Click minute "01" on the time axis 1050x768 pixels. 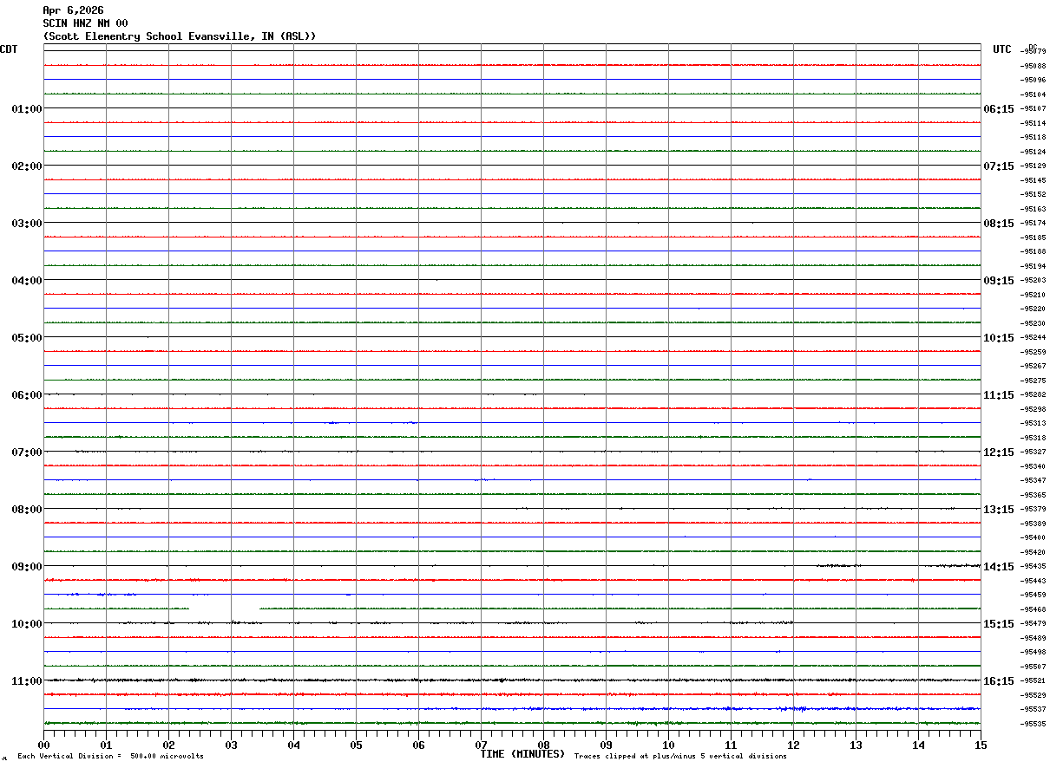(106, 745)
